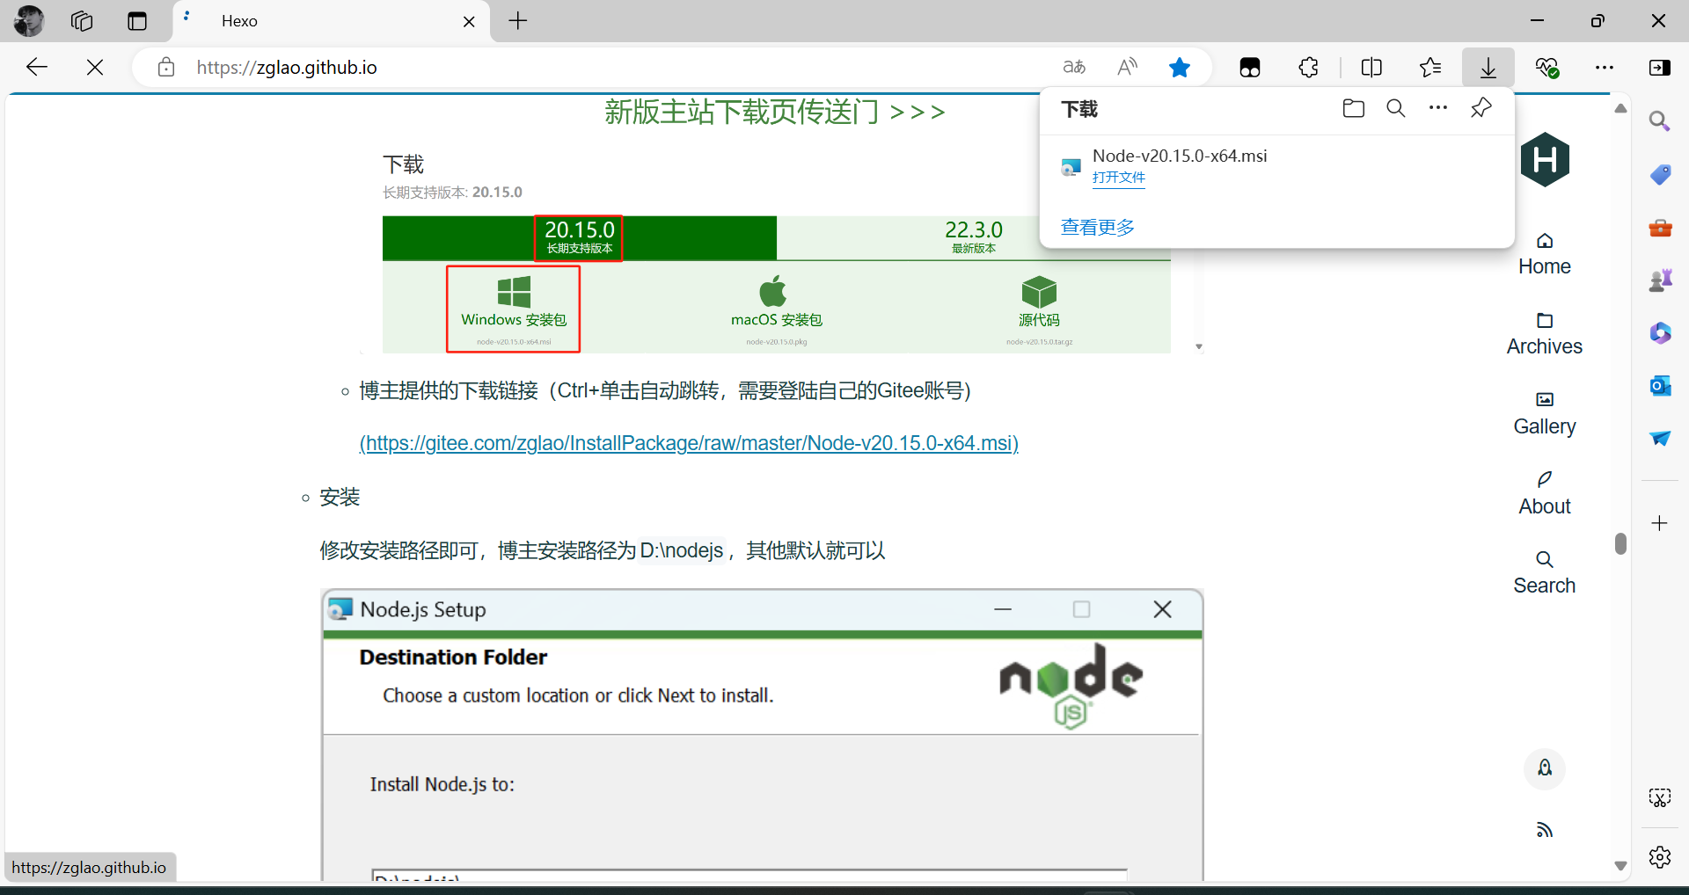Open Archives in site menu

1545,334
